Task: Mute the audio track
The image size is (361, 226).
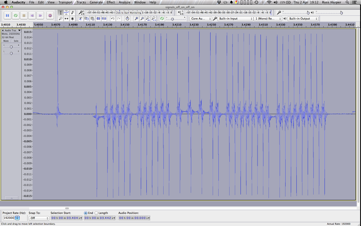Action: point(6,41)
